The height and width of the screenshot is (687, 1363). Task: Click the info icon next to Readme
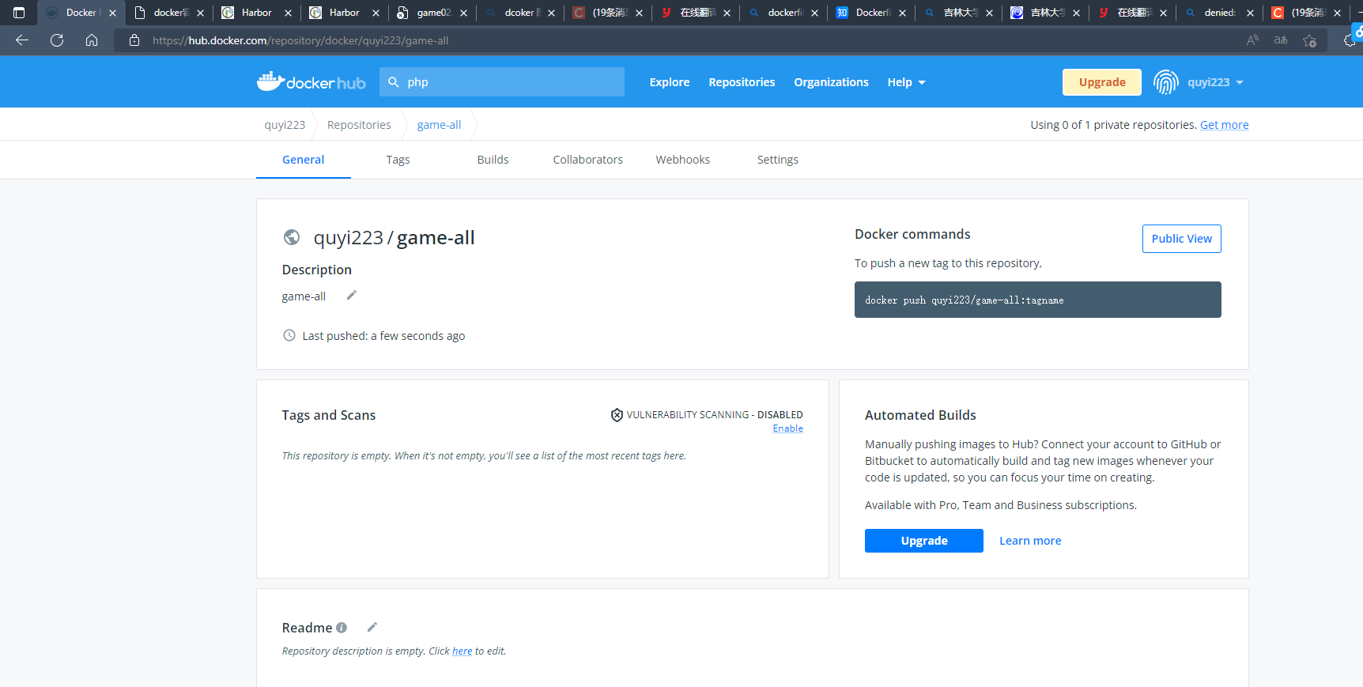[342, 628]
